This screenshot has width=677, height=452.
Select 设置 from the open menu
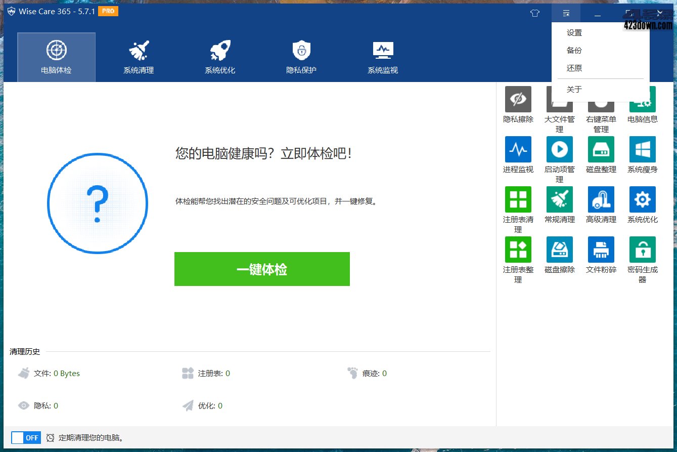point(574,32)
